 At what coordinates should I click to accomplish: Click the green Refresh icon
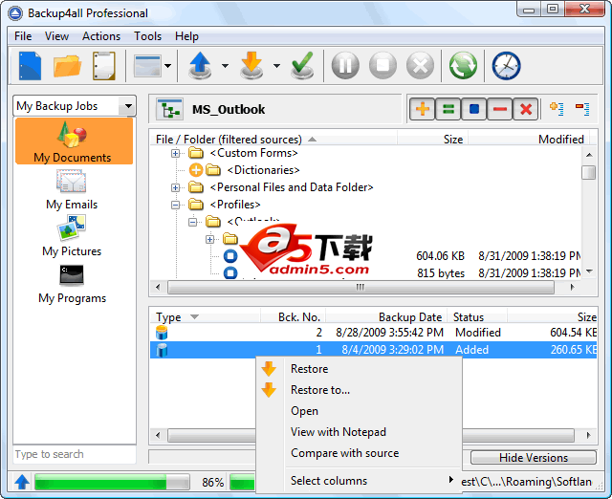[463, 66]
